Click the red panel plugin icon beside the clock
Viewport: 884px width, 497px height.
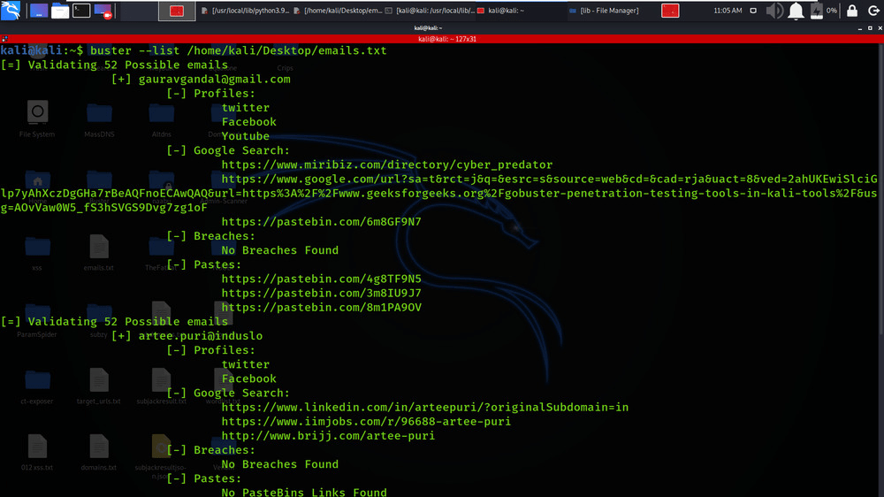[x=670, y=11]
